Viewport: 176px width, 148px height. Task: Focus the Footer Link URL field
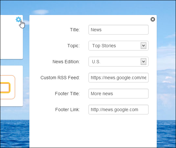click(x=119, y=110)
